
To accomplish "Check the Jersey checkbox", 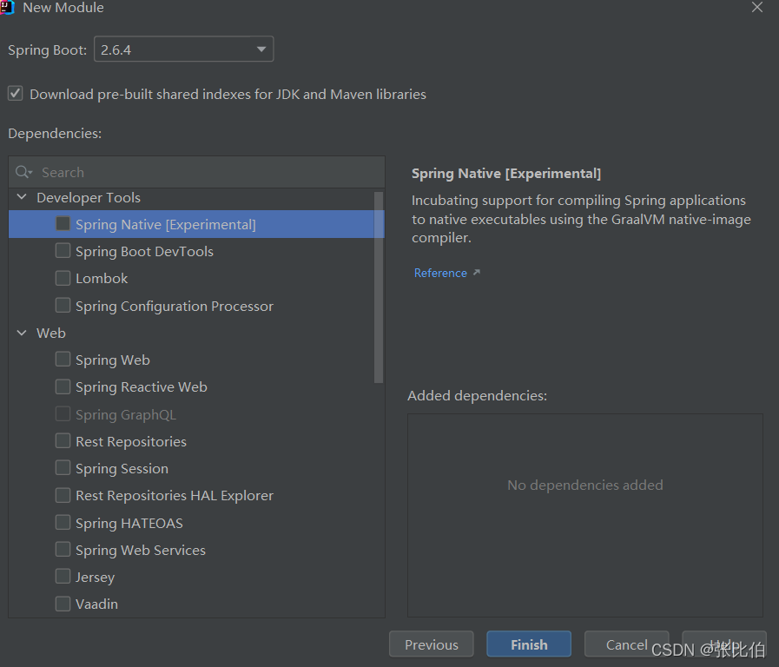I will pyautogui.click(x=63, y=576).
